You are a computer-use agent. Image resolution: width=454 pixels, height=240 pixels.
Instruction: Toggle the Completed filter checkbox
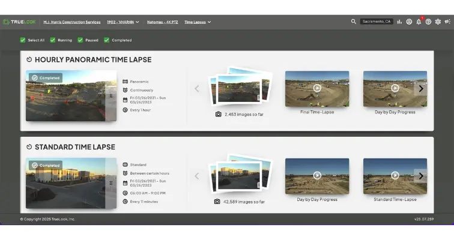pos(106,40)
